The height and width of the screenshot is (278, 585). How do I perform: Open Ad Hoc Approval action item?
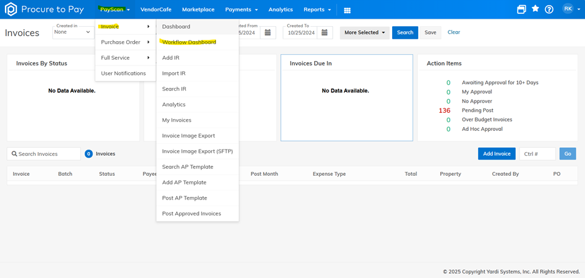coord(482,129)
